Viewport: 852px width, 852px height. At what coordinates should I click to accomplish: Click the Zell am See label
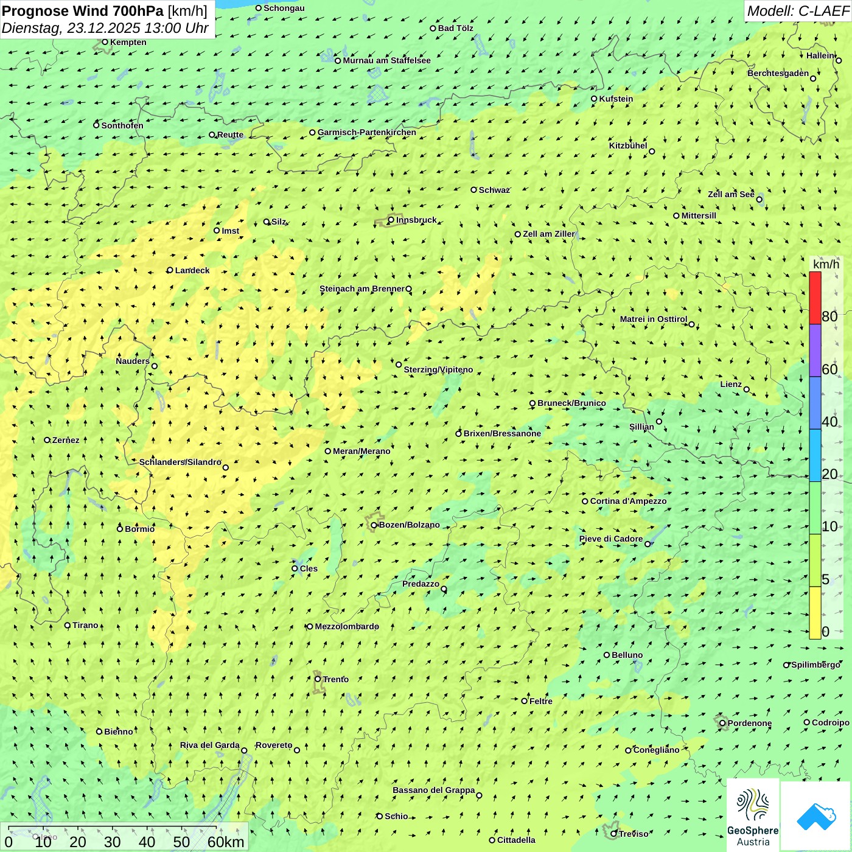click(731, 194)
